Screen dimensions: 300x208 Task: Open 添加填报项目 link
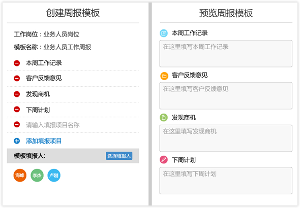[x=44, y=141]
